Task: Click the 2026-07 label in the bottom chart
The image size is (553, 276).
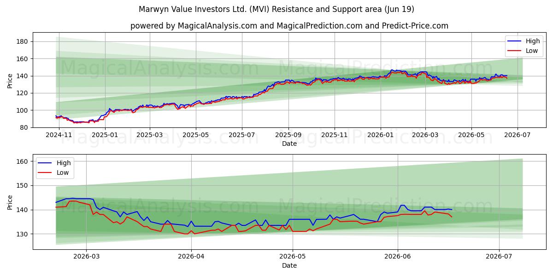Action: [499, 258]
